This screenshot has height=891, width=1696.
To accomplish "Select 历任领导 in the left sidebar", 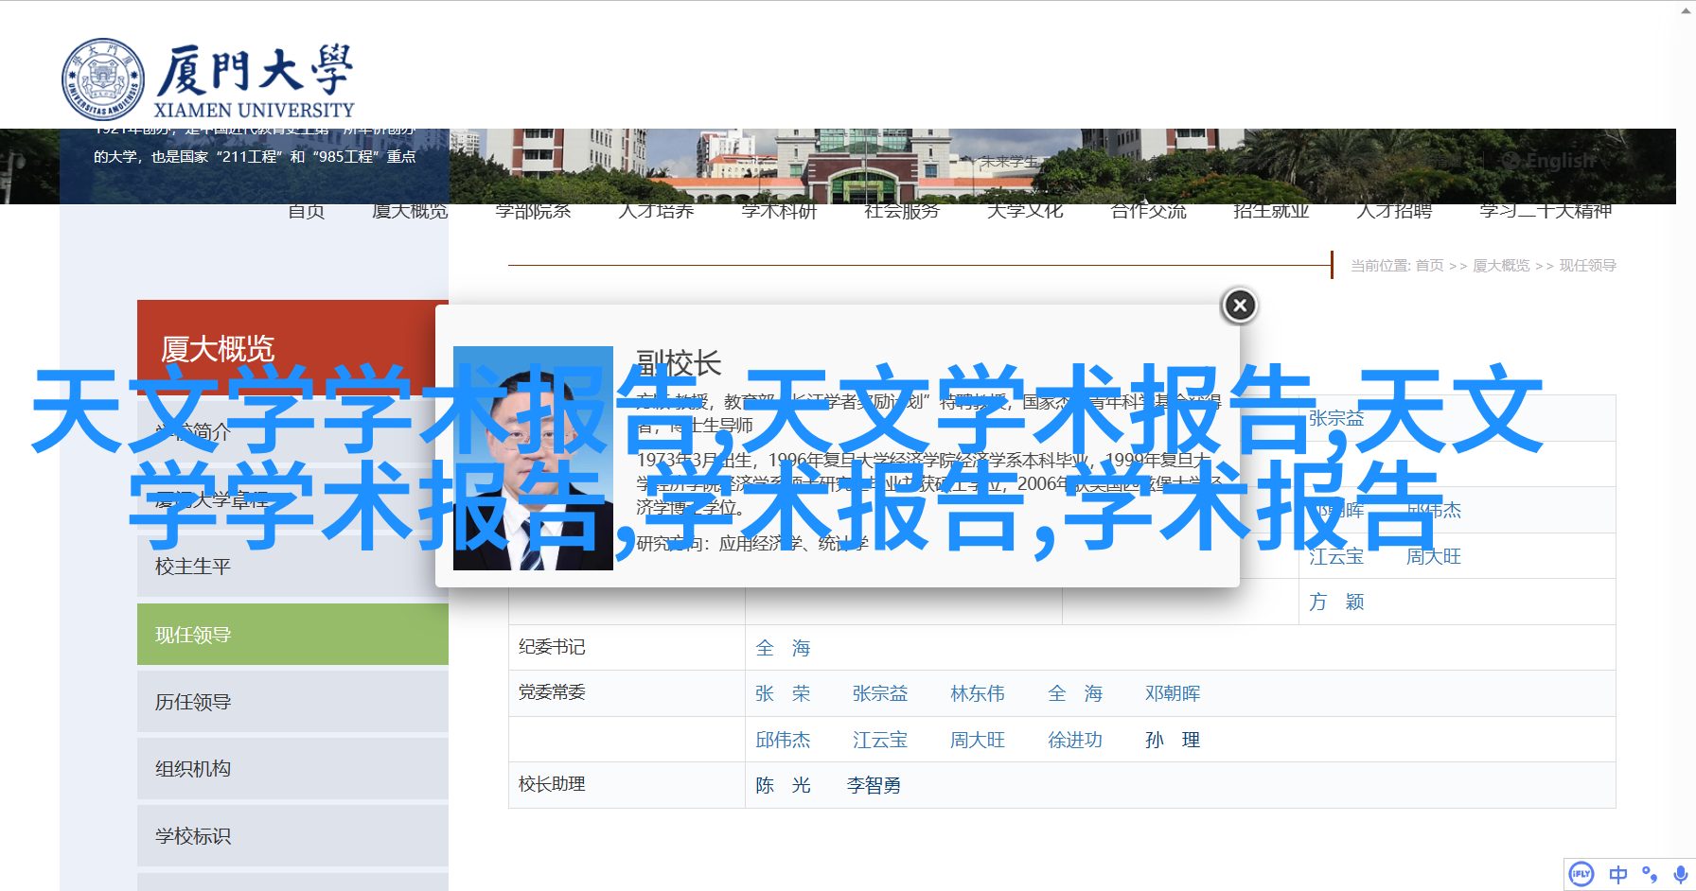I will 292,701.
